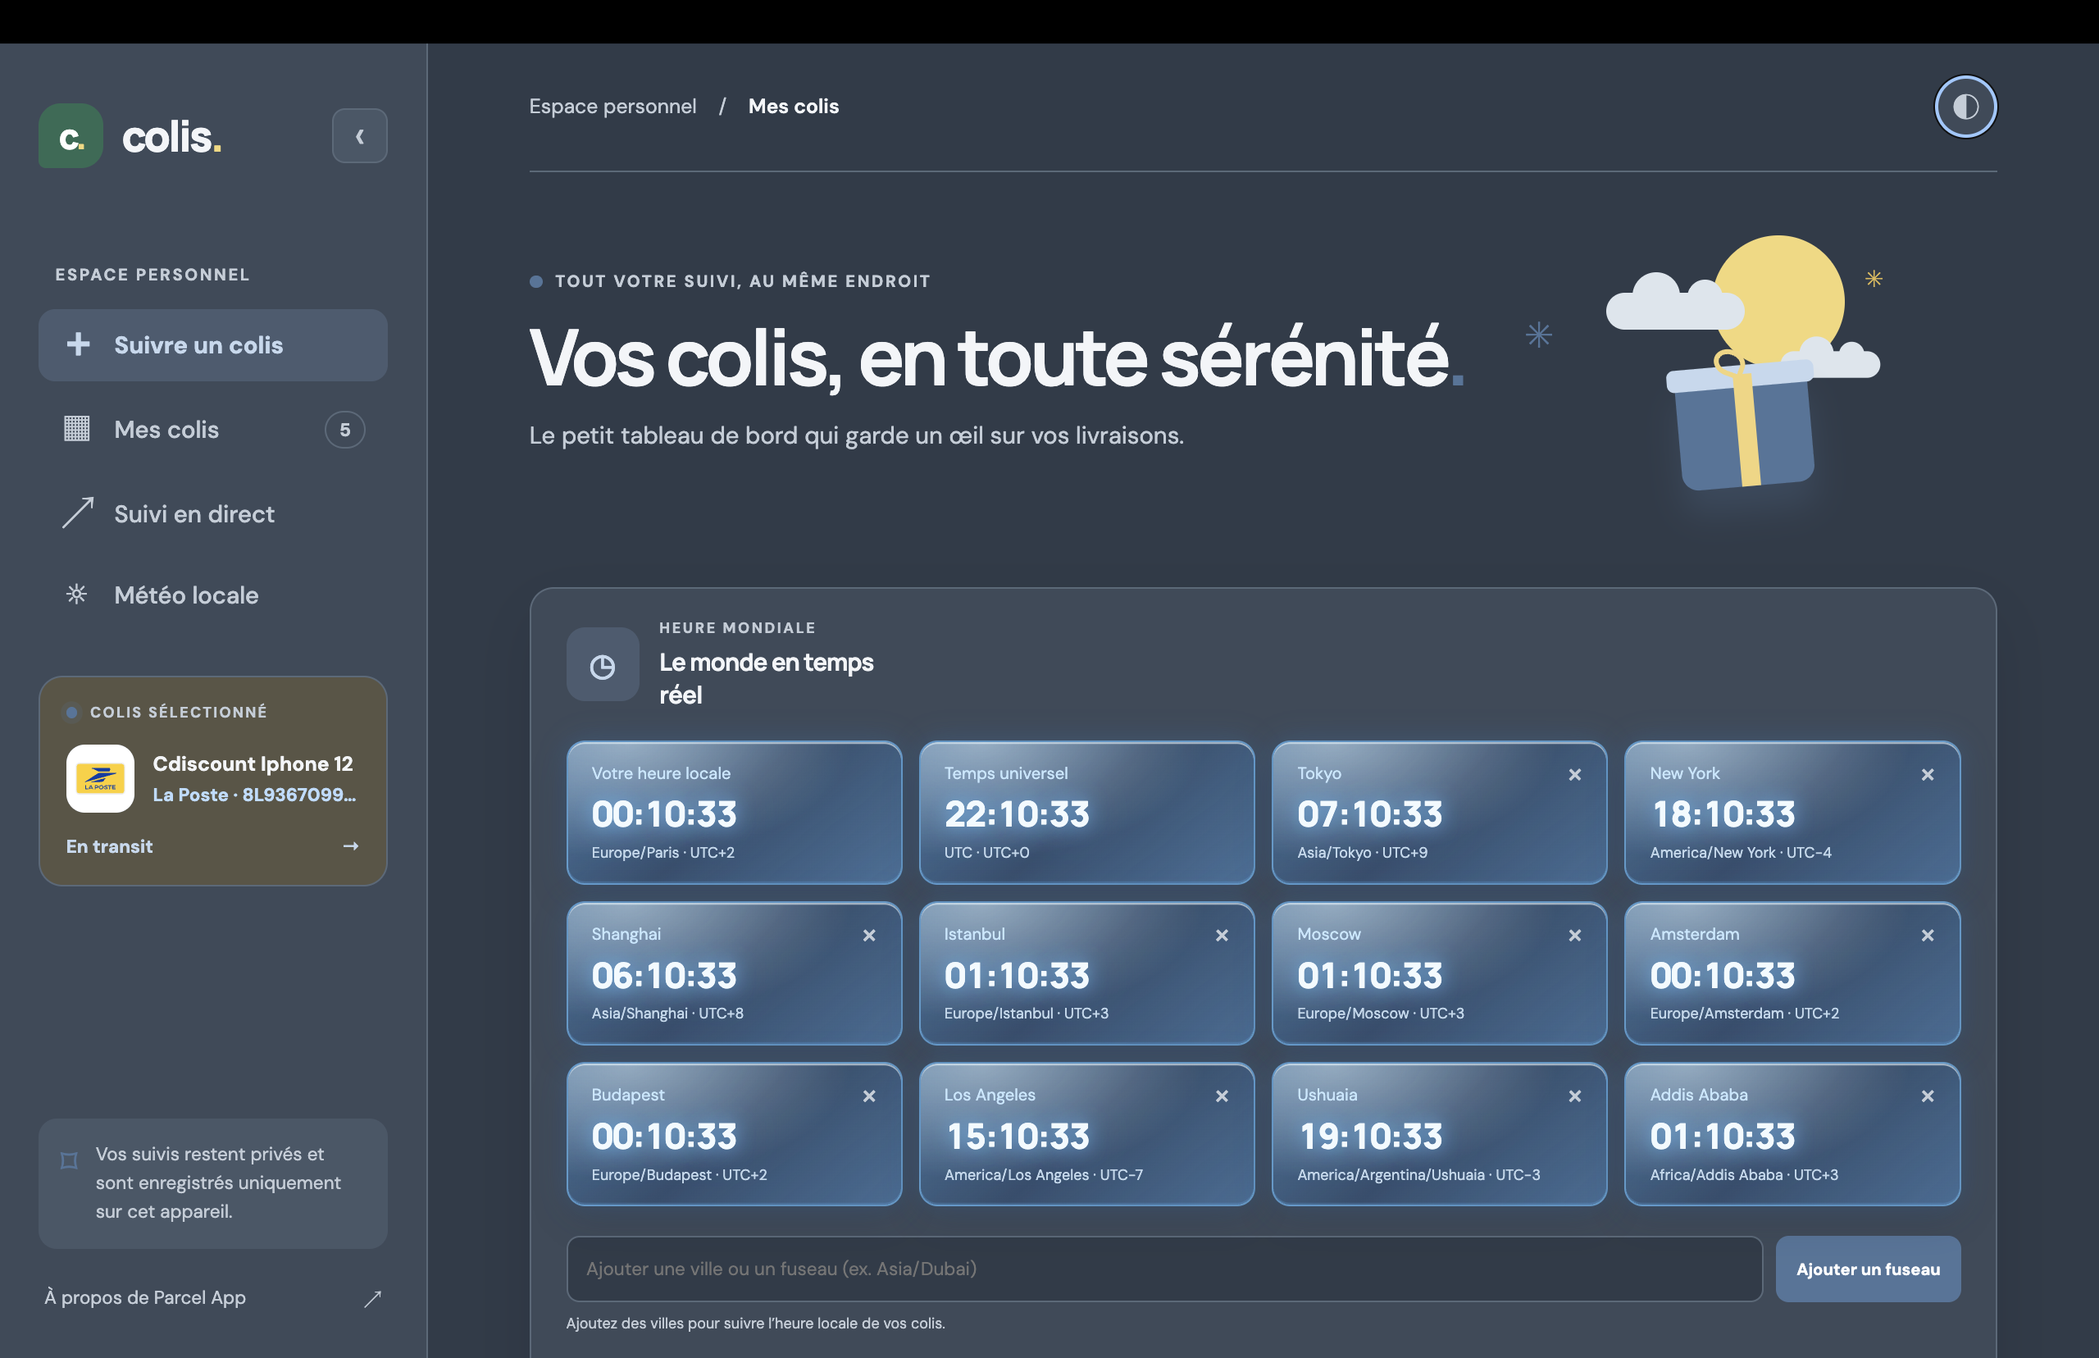Remove the Budapest clock card
2099x1358 pixels.
[869, 1096]
